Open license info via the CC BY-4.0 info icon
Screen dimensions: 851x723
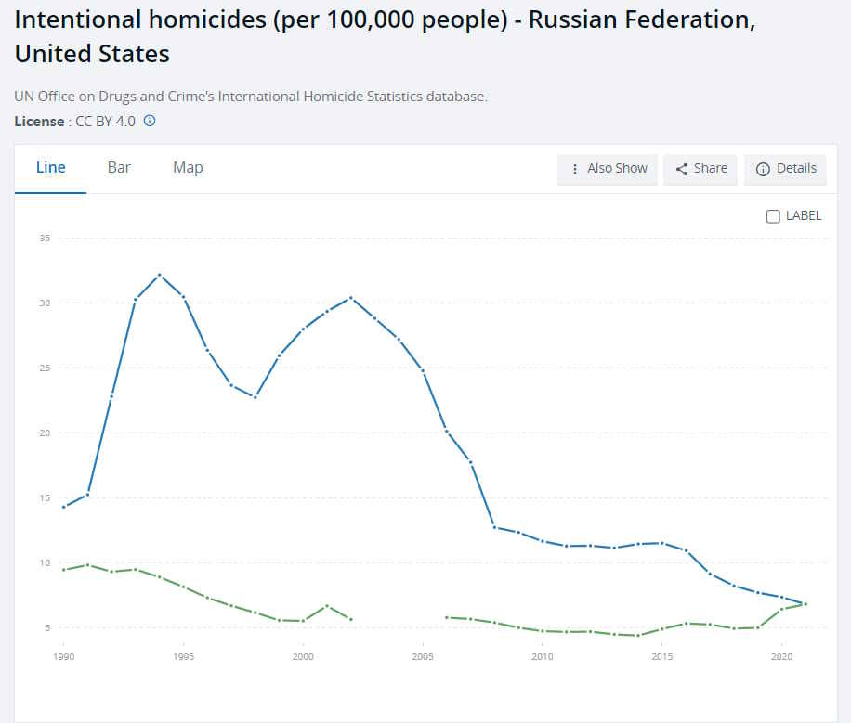tap(149, 122)
